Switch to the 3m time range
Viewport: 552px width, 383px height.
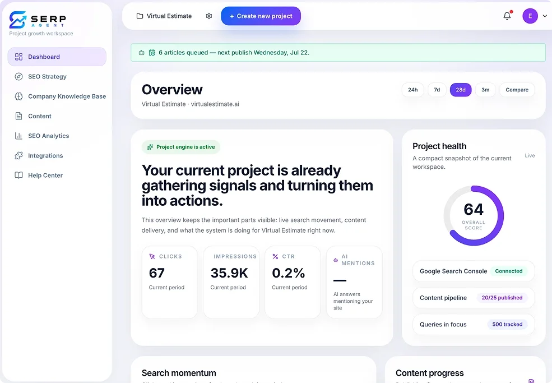click(x=485, y=90)
